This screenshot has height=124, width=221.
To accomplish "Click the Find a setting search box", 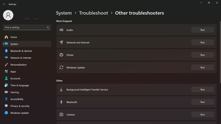I will tap(25, 27).
